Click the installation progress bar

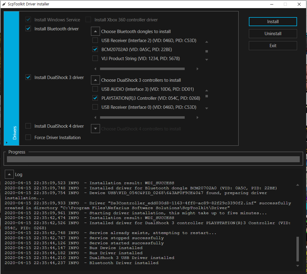153,159
